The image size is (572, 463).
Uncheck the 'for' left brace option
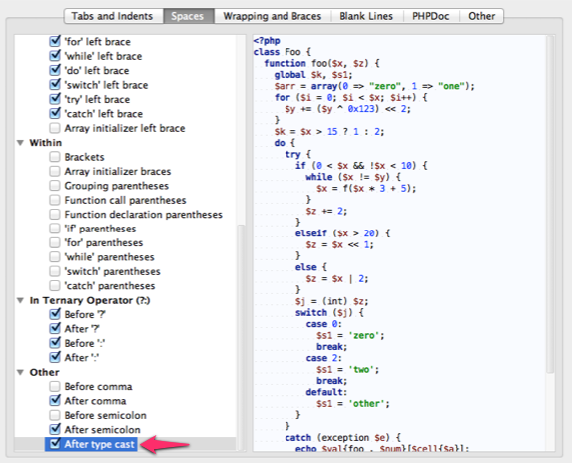(x=55, y=41)
